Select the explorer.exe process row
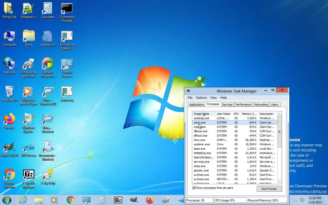Screen dimensions: 328x205 click(x=235, y=144)
